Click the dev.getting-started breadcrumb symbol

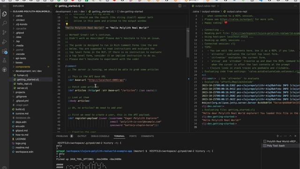(131, 11)
